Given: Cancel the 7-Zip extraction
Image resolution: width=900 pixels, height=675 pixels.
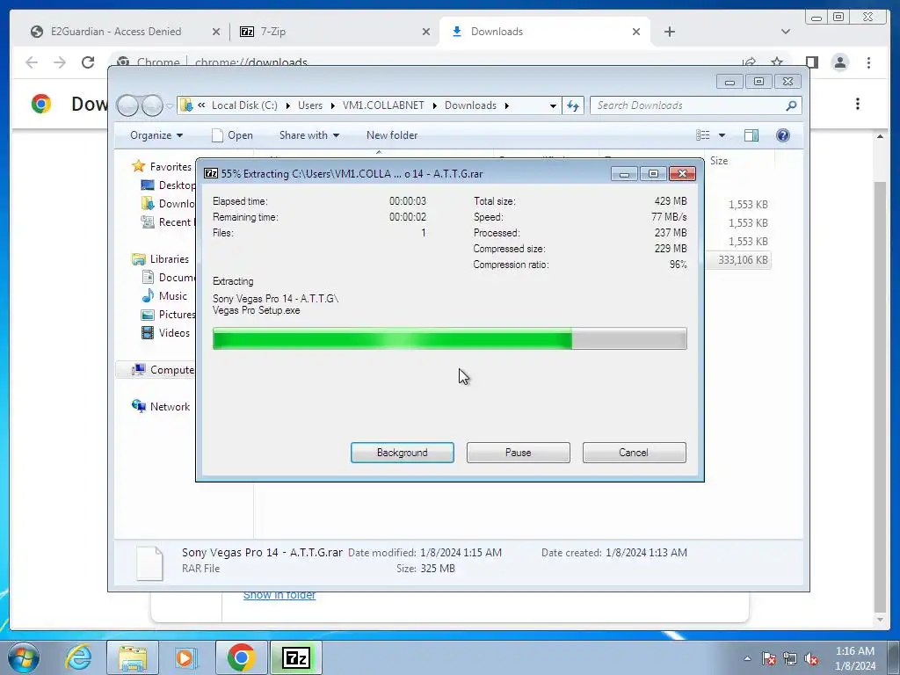Looking at the screenshot, I should [x=634, y=453].
